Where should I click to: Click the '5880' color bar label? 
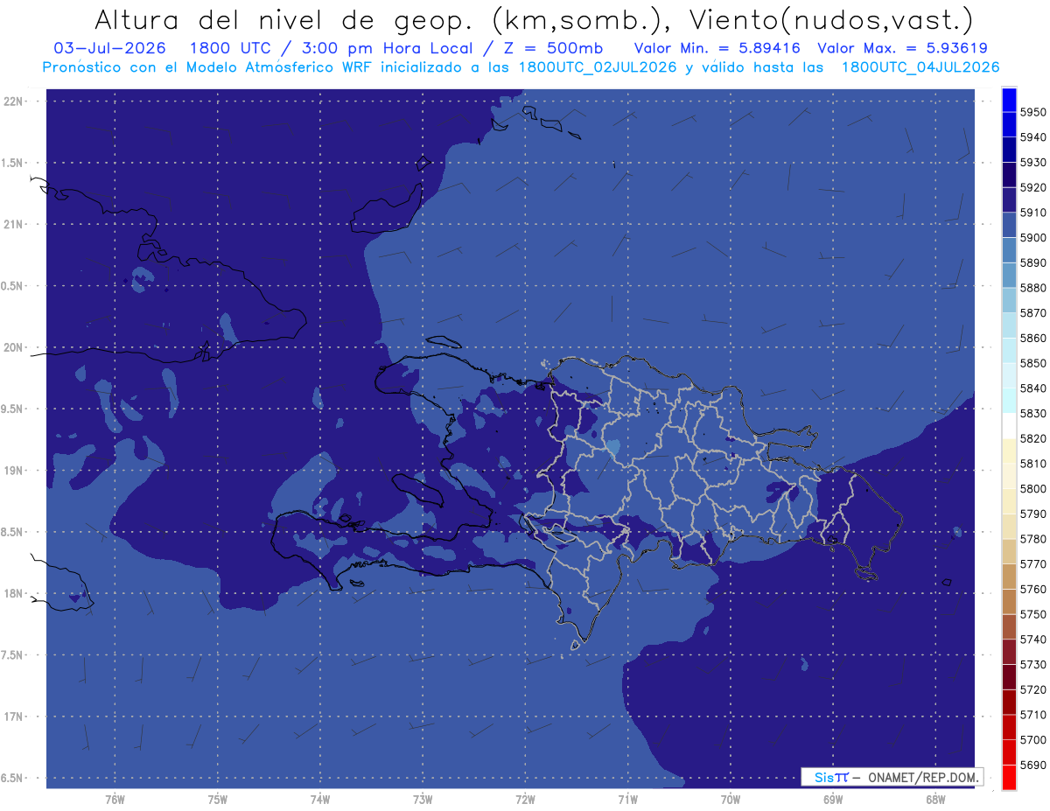pos(1032,288)
